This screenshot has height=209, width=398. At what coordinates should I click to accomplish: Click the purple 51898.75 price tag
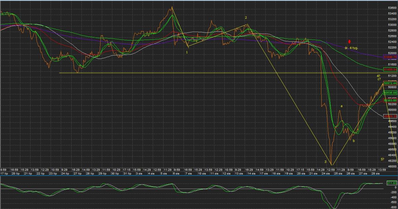point(390,57)
